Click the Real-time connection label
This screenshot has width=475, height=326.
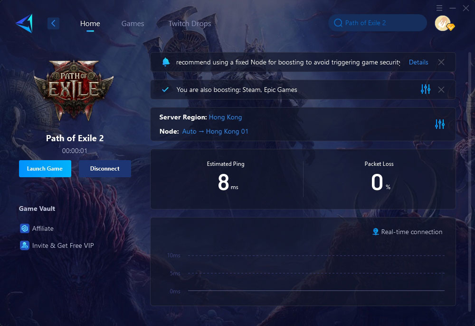click(412, 232)
